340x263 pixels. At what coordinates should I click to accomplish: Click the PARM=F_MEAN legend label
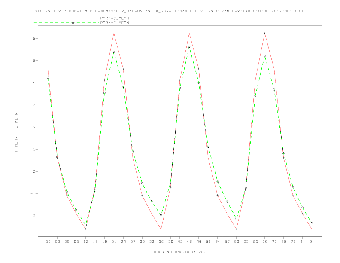[115, 23]
